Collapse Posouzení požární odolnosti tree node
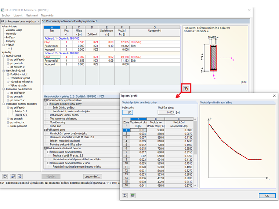 coord(4,104)
